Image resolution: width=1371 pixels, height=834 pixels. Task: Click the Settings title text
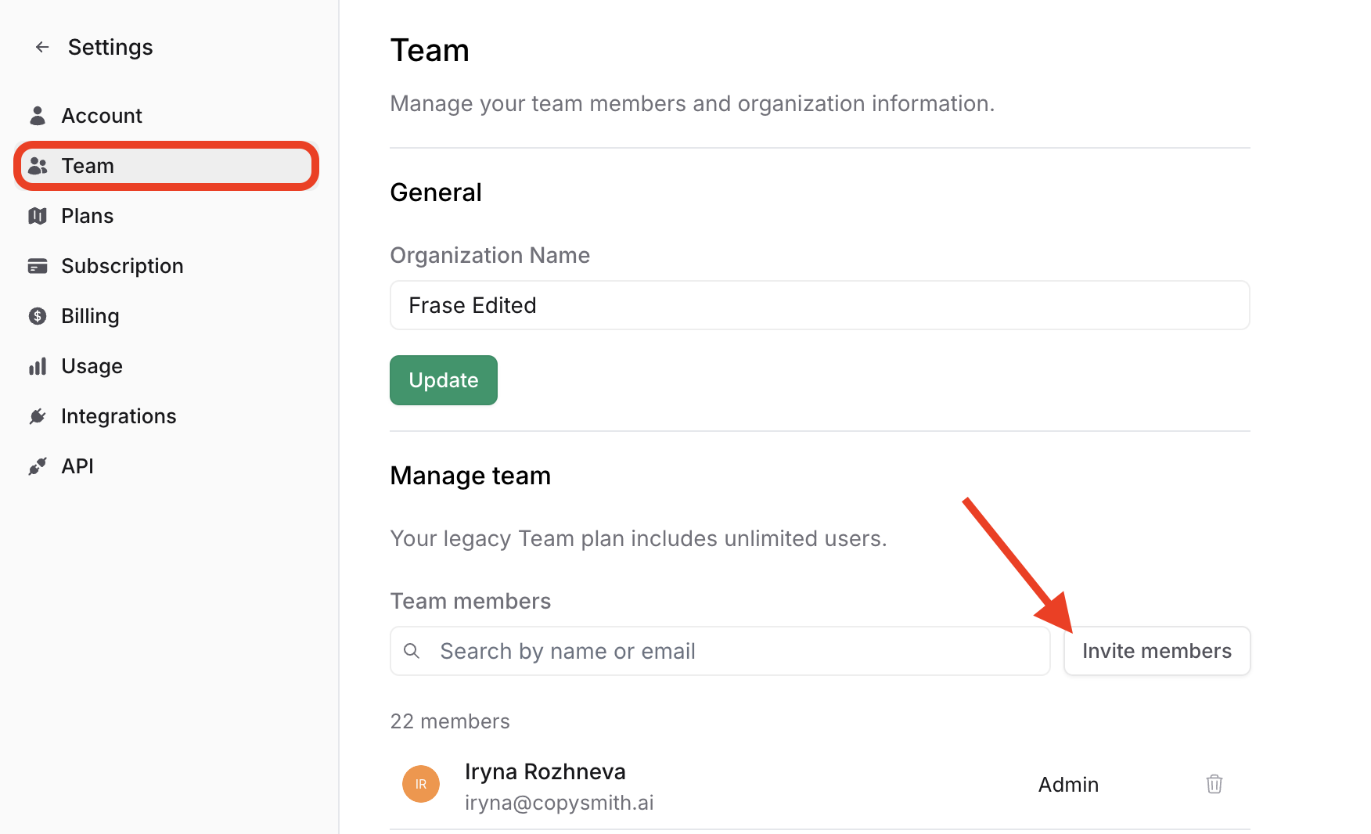(110, 48)
